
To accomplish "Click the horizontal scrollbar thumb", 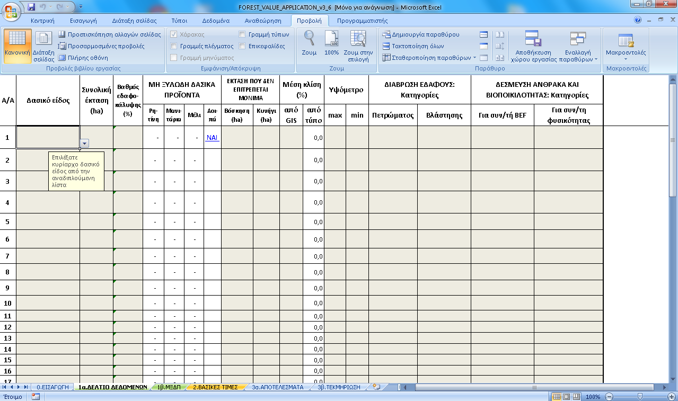I will point(535,387).
